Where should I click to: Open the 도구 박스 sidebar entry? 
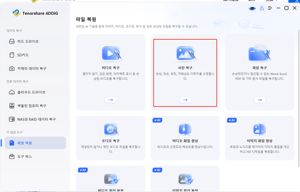tap(35, 156)
